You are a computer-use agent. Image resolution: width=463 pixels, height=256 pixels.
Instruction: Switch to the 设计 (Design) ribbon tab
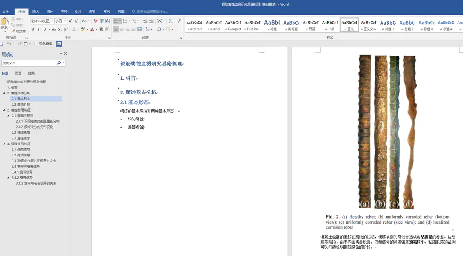click(x=50, y=12)
